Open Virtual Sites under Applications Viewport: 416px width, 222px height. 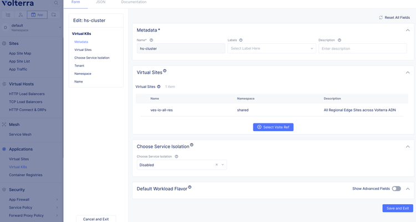19,159
